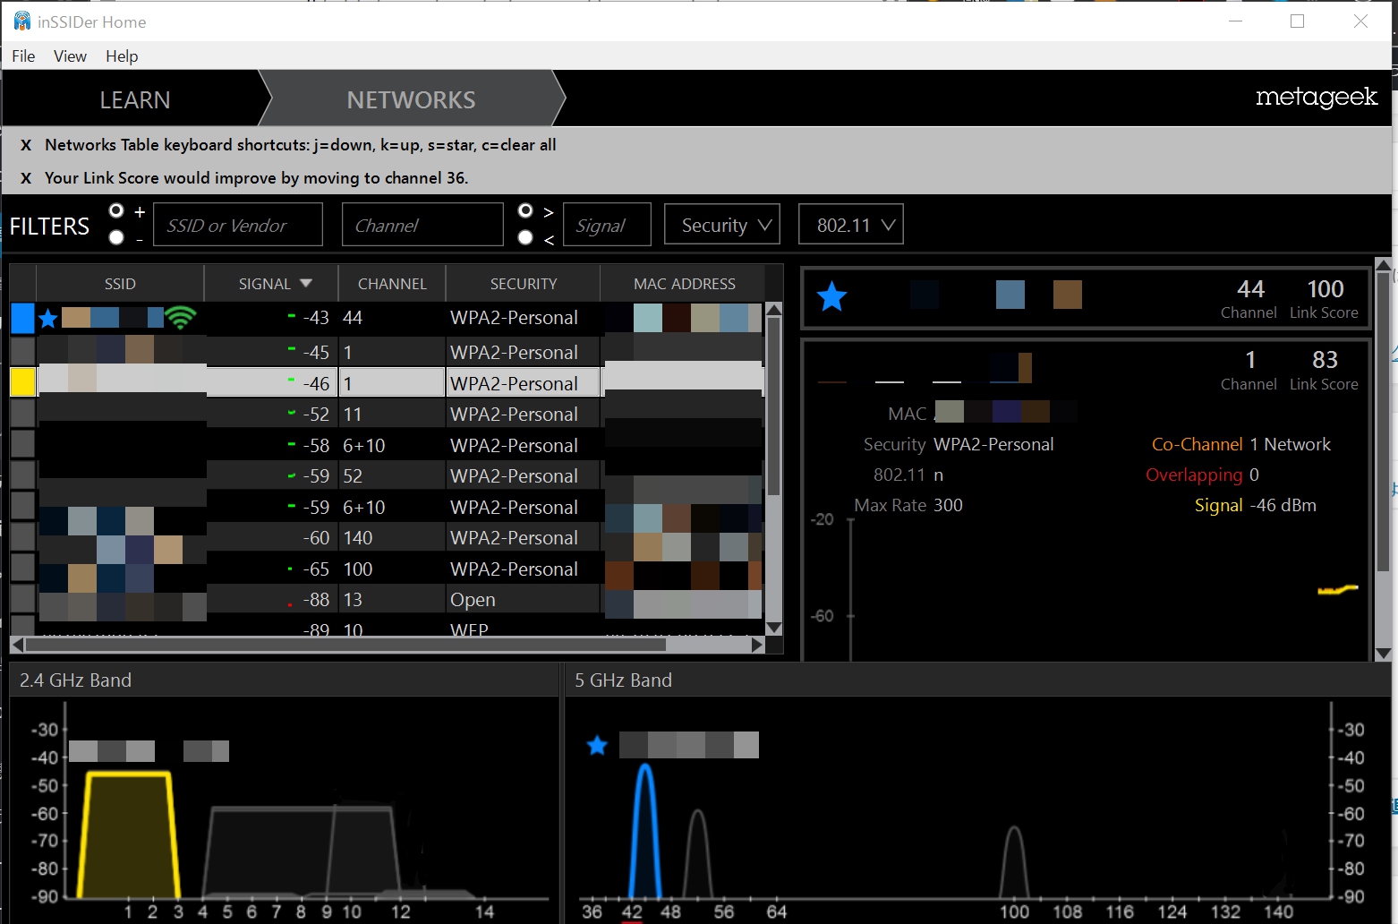Image resolution: width=1398 pixels, height=924 pixels.
Task: Click the details panel scroll up arrow
Action: tap(1383, 265)
